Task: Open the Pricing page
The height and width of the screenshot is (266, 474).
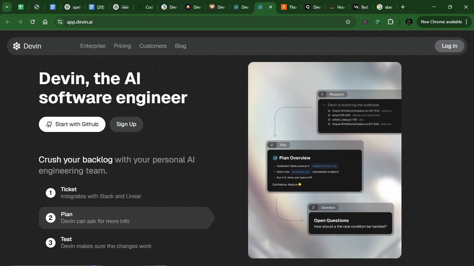Action: (x=122, y=46)
